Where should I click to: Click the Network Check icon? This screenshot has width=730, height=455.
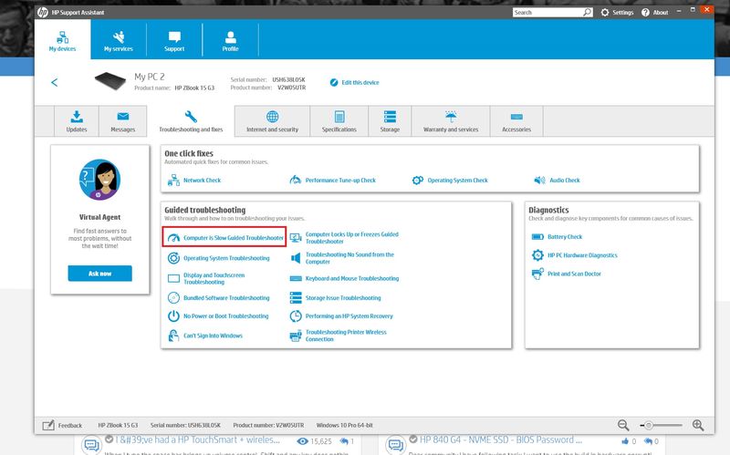(x=173, y=180)
